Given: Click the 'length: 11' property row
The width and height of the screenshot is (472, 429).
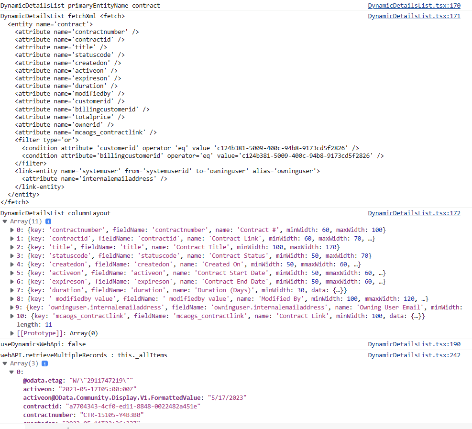Looking at the screenshot, I should tap(34, 325).
